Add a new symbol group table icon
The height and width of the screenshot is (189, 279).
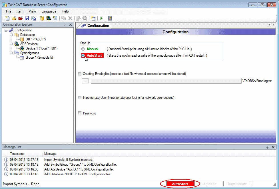tap(55, 18)
